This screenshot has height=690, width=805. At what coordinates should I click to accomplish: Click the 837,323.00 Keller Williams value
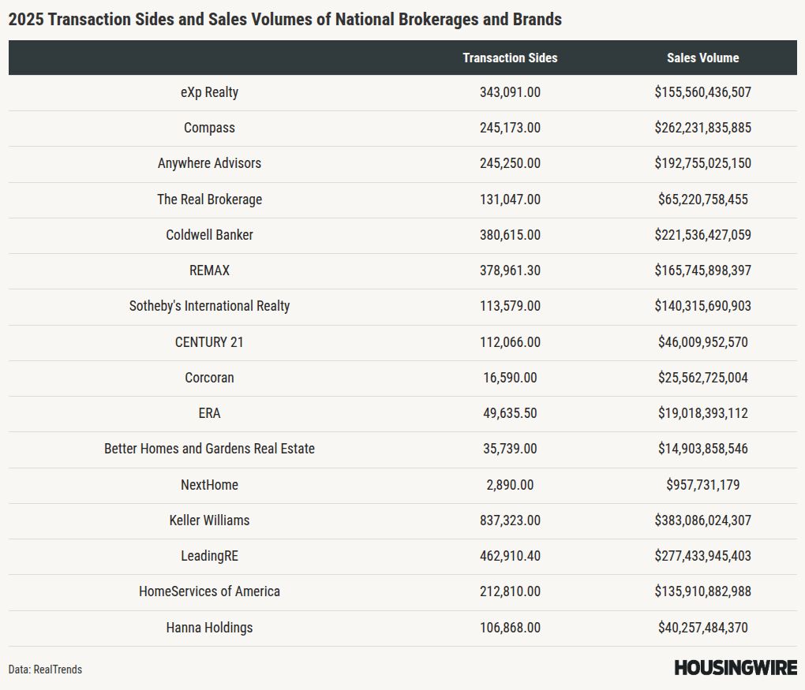coord(510,520)
